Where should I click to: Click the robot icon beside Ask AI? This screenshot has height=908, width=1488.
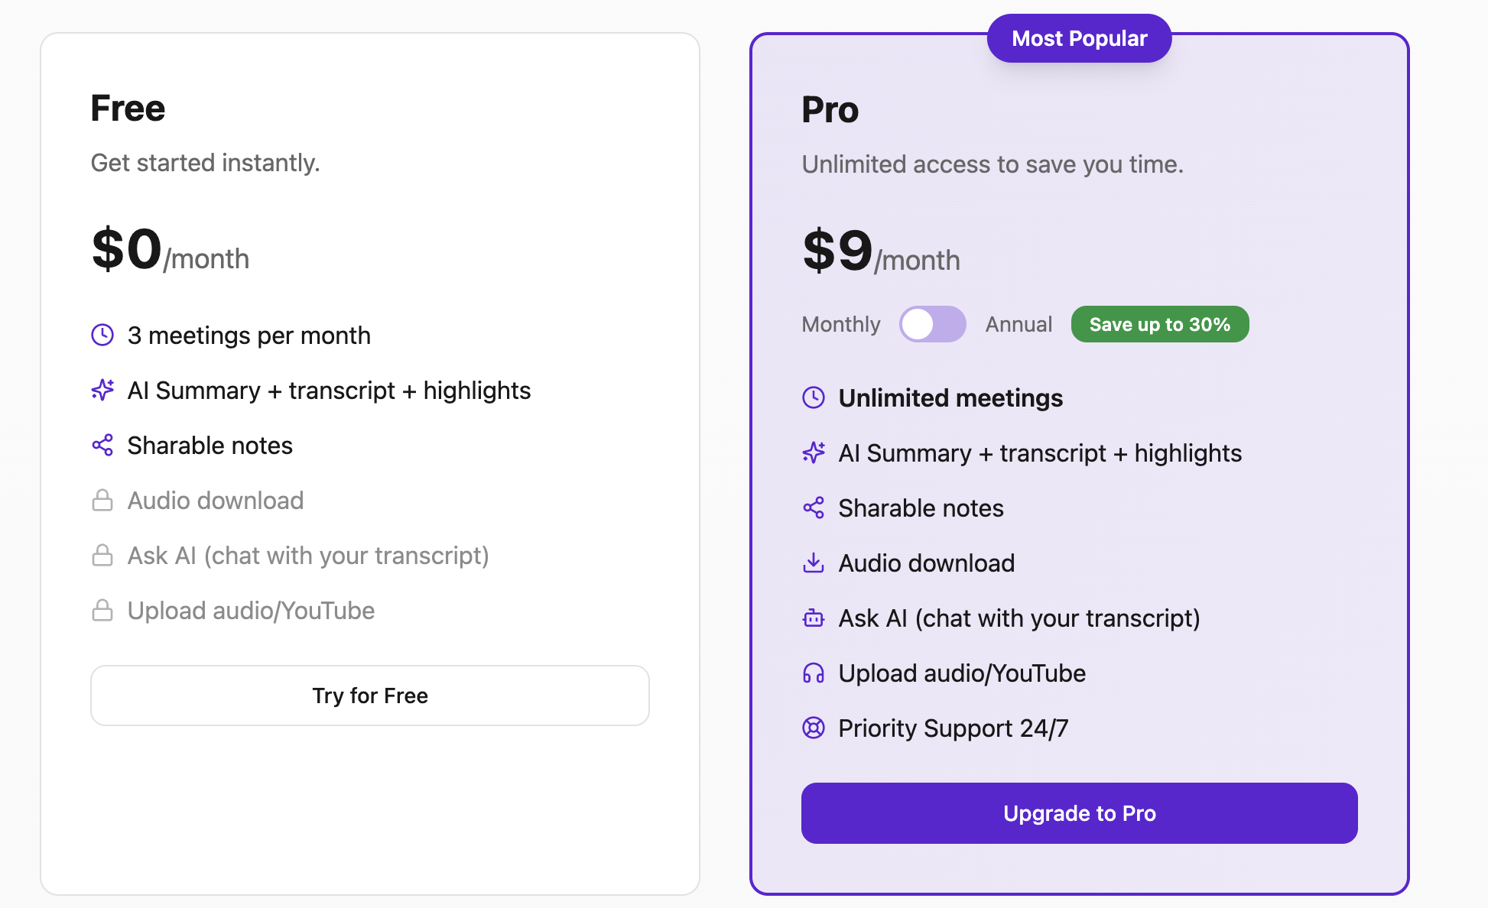coord(813,618)
